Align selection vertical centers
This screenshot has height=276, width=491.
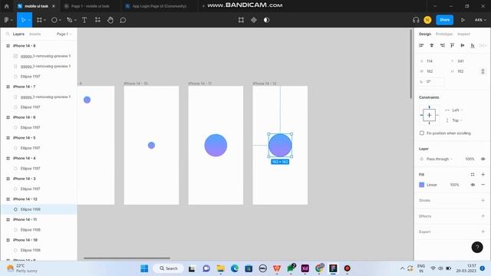pyautogui.click(x=463, y=45)
